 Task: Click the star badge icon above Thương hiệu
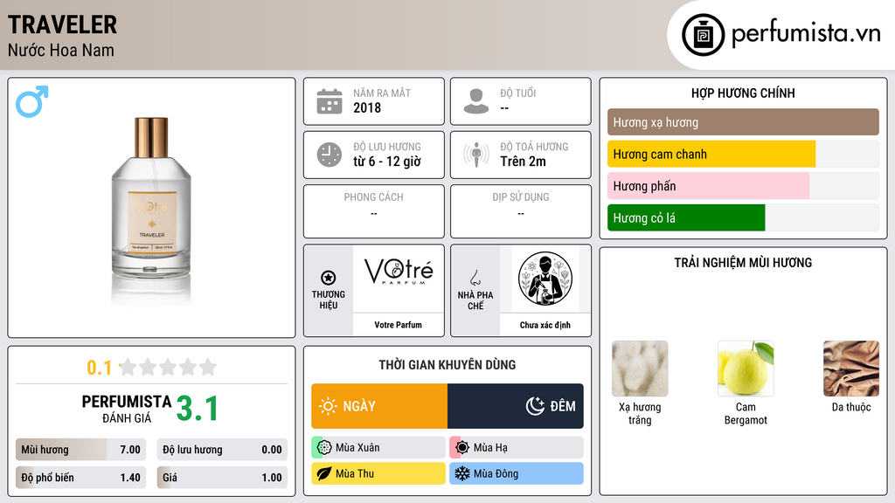pyautogui.click(x=329, y=278)
